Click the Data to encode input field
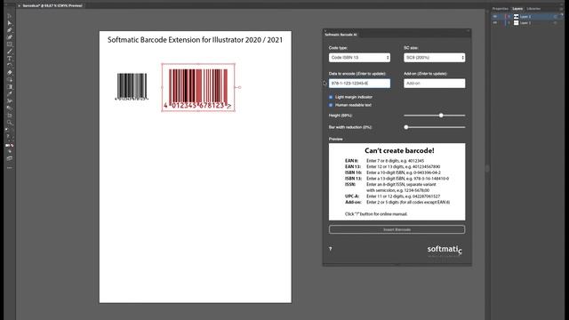 click(359, 84)
